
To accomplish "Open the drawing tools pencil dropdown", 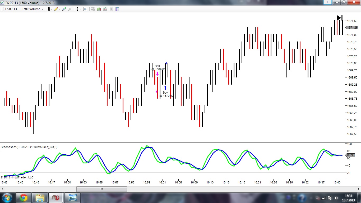I will [57, 9].
